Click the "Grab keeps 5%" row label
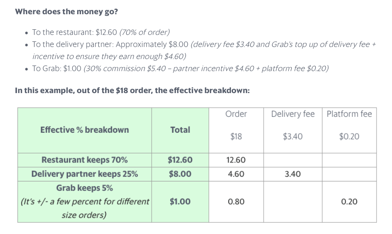392x234 pixels. 84,188
